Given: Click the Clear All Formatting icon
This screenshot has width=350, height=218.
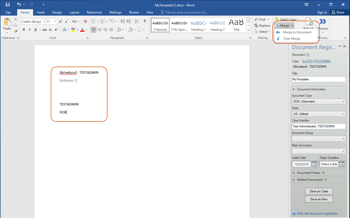Looking at the screenshot, I should [x=85, y=21].
